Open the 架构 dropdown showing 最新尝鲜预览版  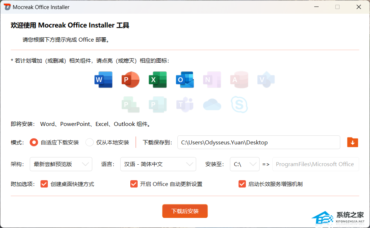[x=61, y=164]
